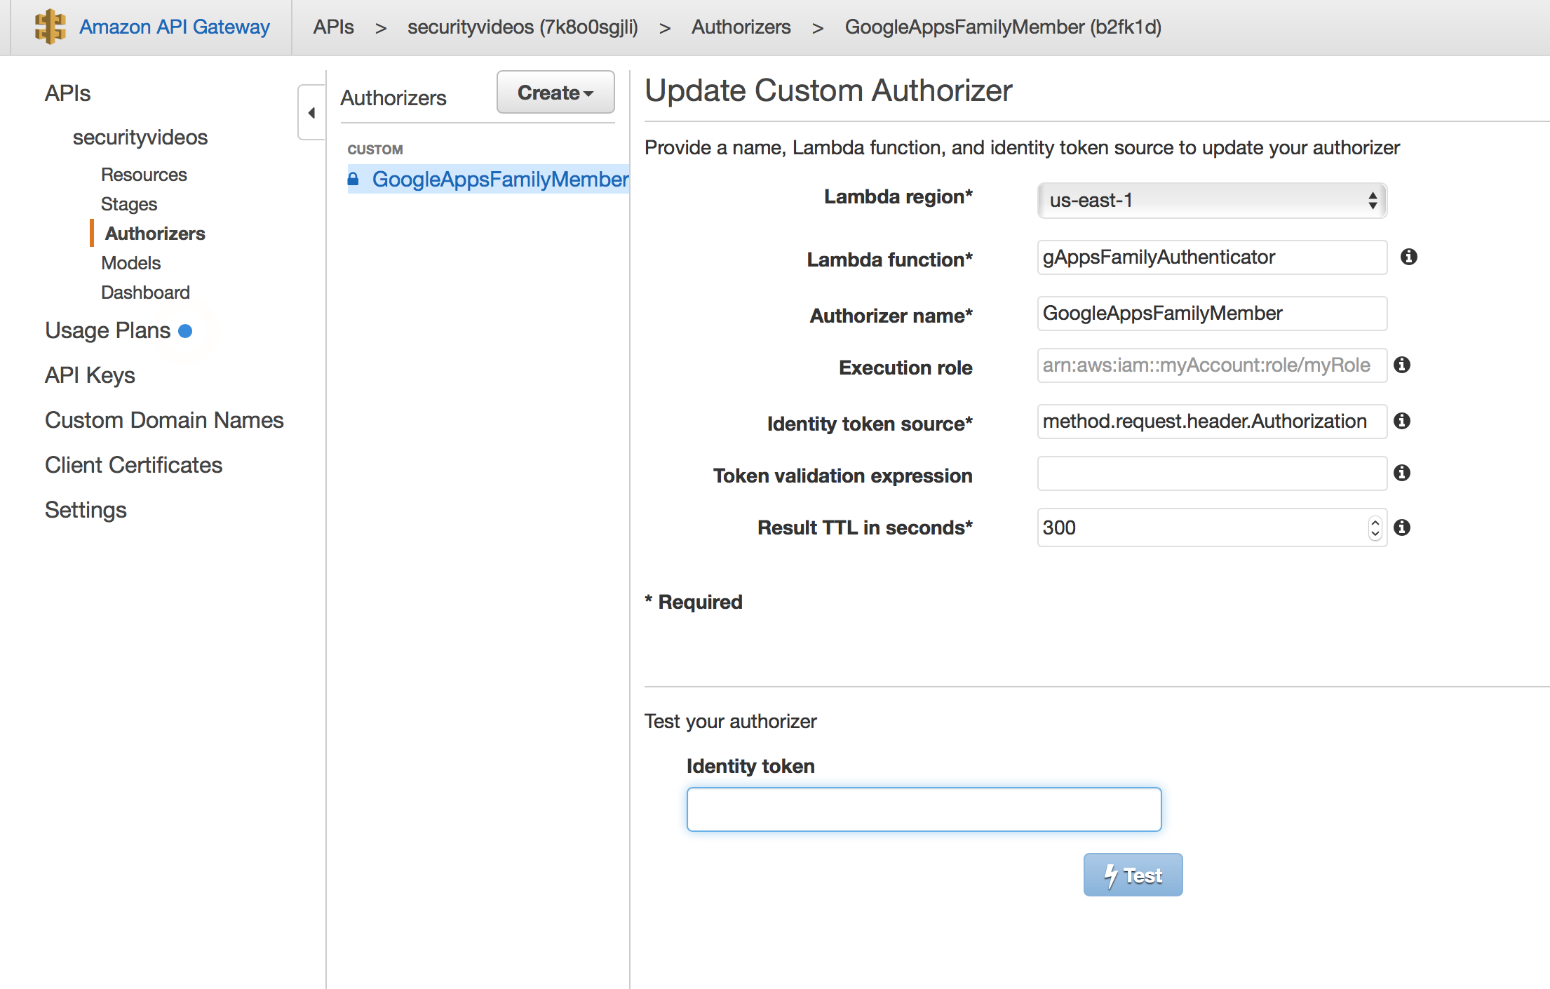Open the Create authorizer dropdown
This screenshot has height=989, width=1550.
click(555, 92)
